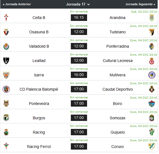This screenshot has height=154, width=159.
Task: Go to Jornada Siguiente
Action: click(140, 4)
